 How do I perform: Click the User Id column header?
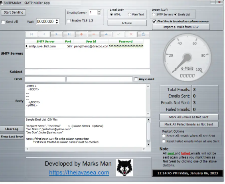91,41
